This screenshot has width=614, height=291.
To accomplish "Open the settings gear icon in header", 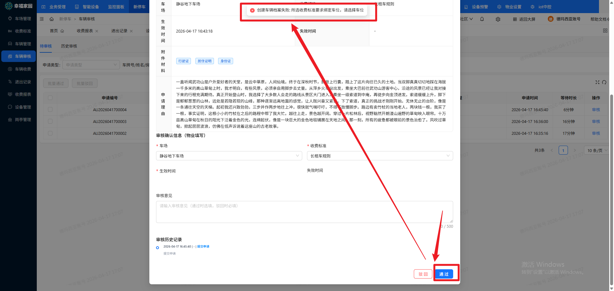I will [x=498, y=19].
